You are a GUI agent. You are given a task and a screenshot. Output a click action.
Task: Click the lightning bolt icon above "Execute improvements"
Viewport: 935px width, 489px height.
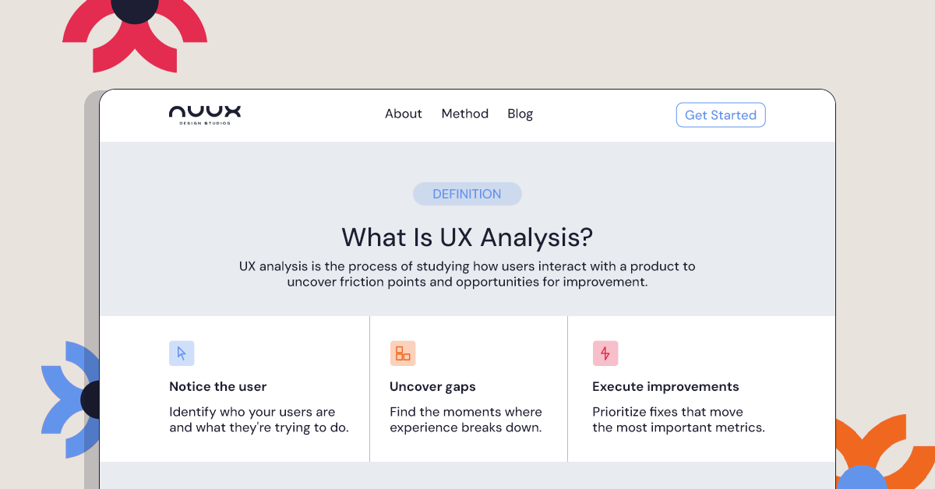pos(605,353)
